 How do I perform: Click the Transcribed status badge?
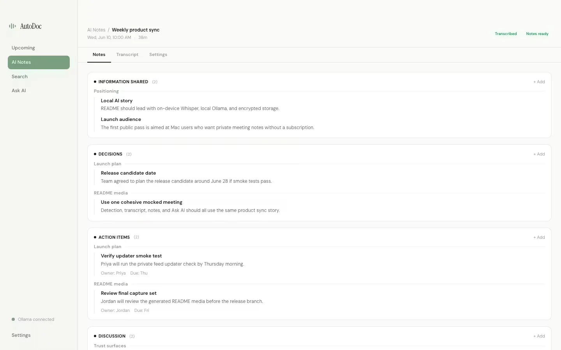(506, 34)
